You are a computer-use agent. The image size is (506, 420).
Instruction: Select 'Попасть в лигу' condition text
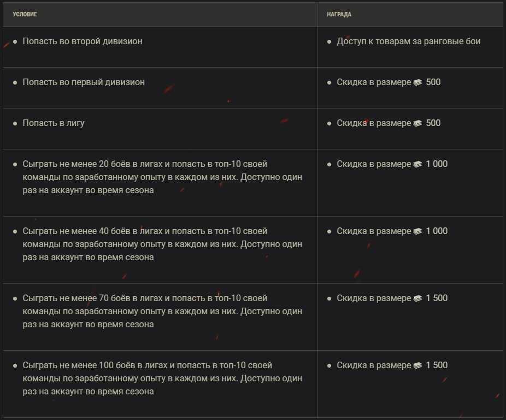click(54, 123)
